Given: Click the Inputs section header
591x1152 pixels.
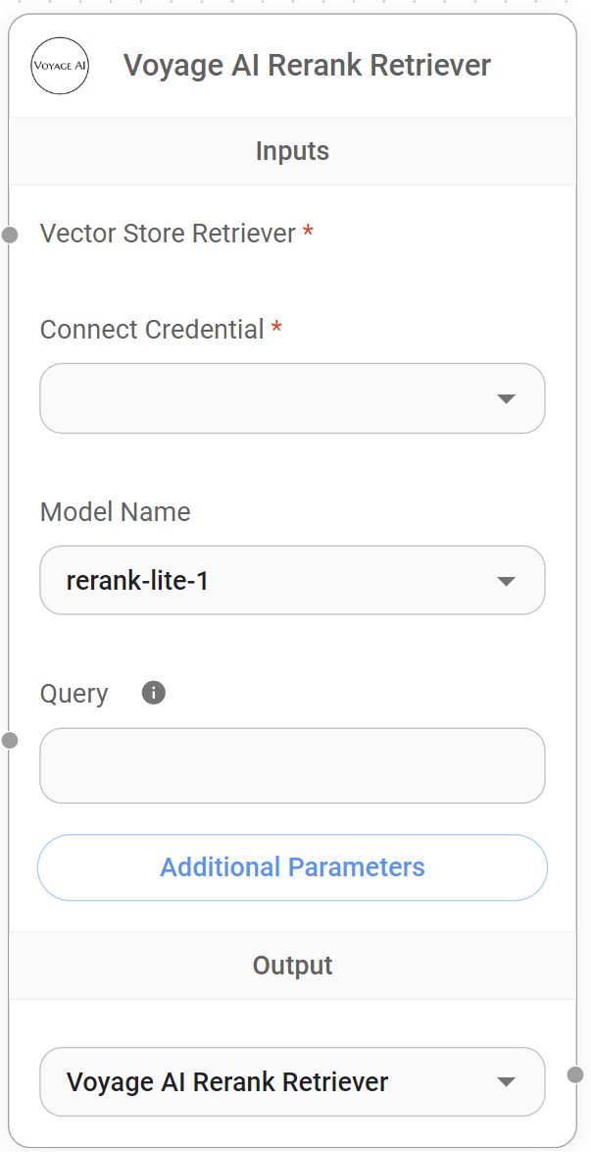Looking at the screenshot, I should (x=292, y=151).
